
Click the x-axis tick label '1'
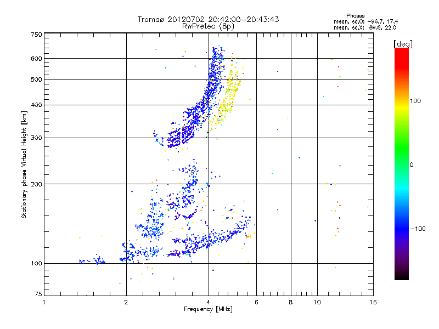[44, 302]
